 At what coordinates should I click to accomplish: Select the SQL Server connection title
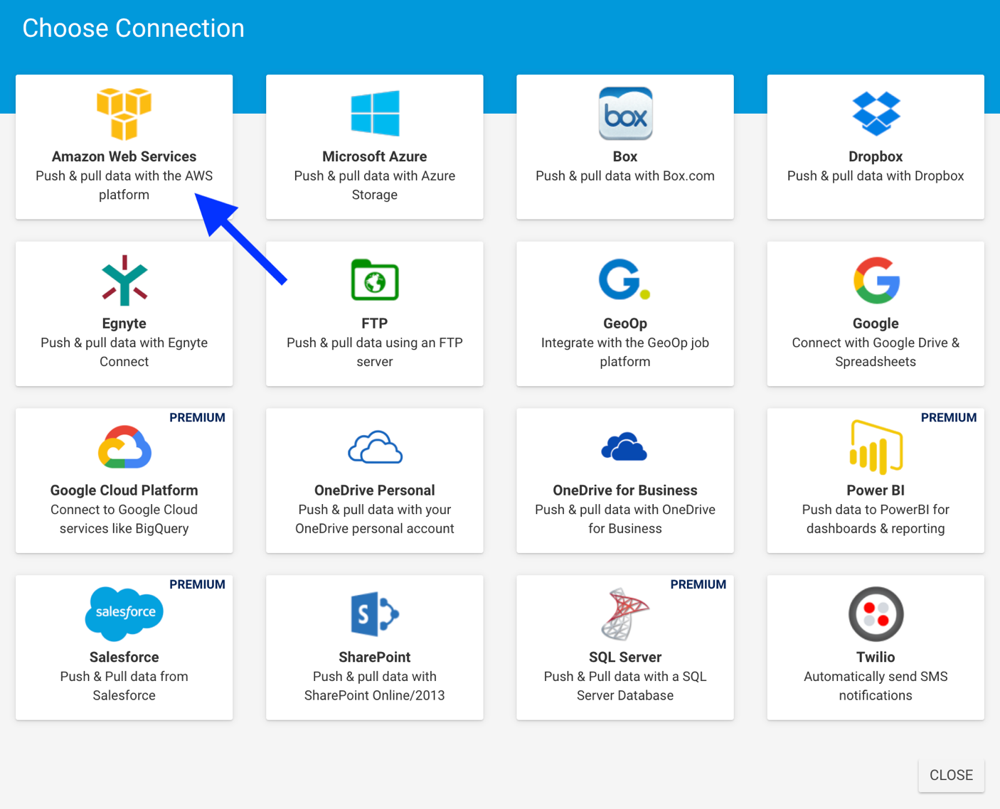(x=625, y=657)
